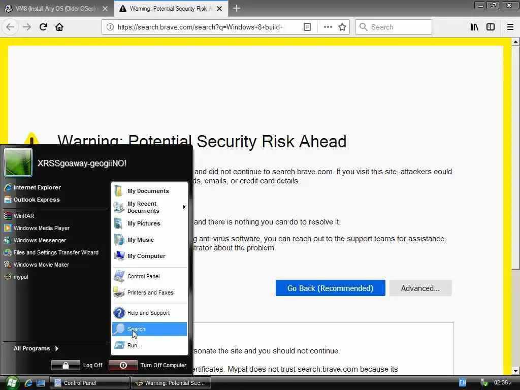Open page actions three-dot menu
This screenshot has width=520, height=390.
click(x=328, y=27)
